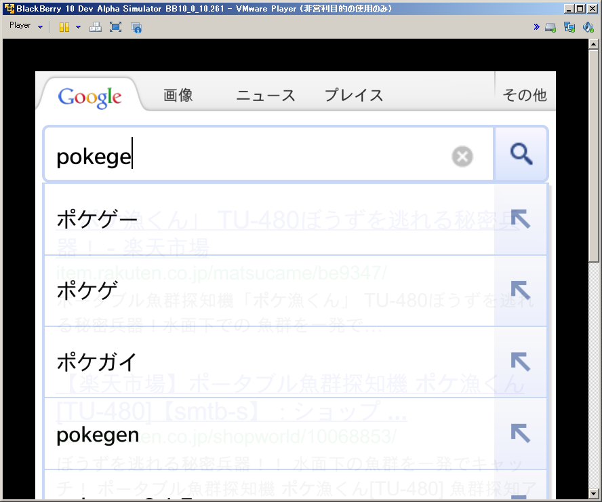Select the ポケゲ suggestion
Image resolution: width=602 pixels, height=502 pixels.
click(268, 291)
